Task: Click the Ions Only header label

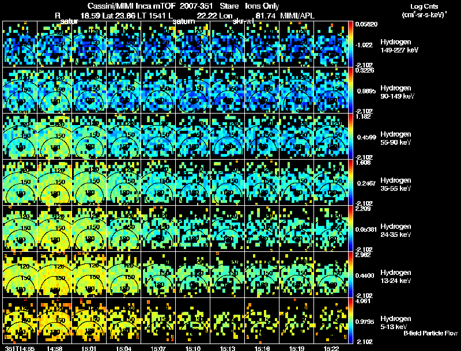Action: (x=262, y=6)
